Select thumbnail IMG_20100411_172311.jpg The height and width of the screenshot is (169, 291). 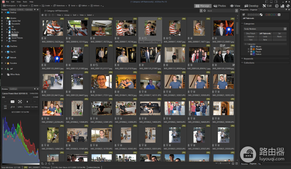(101, 84)
